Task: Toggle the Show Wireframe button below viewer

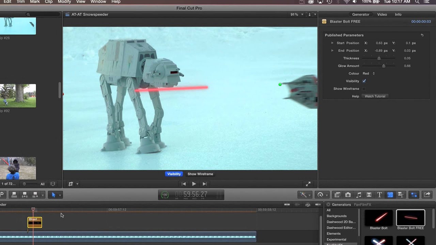Action: click(x=200, y=174)
